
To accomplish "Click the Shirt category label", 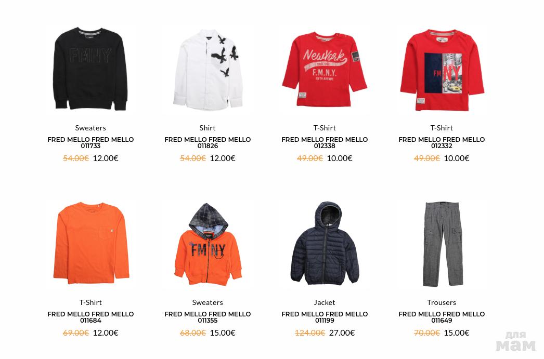I will click(x=208, y=127).
